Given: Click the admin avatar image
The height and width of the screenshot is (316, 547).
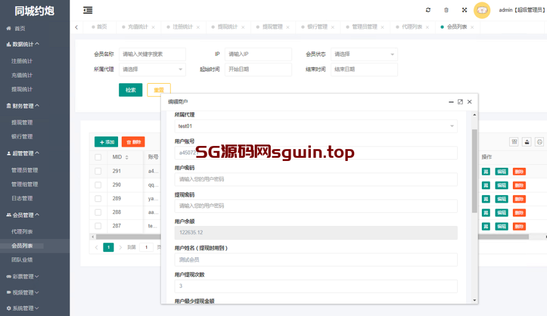Looking at the screenshot, I should pyautogui.click(x=482, y=10).
